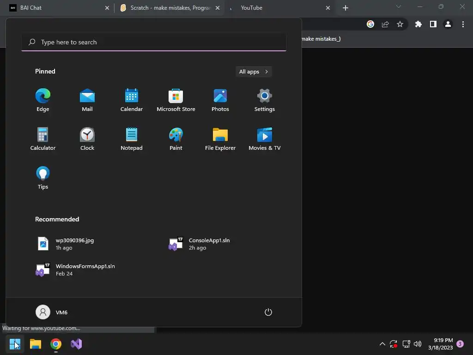Open Edge from pinned apps
The image size is (473, 355).
click(x=43, y=100)
